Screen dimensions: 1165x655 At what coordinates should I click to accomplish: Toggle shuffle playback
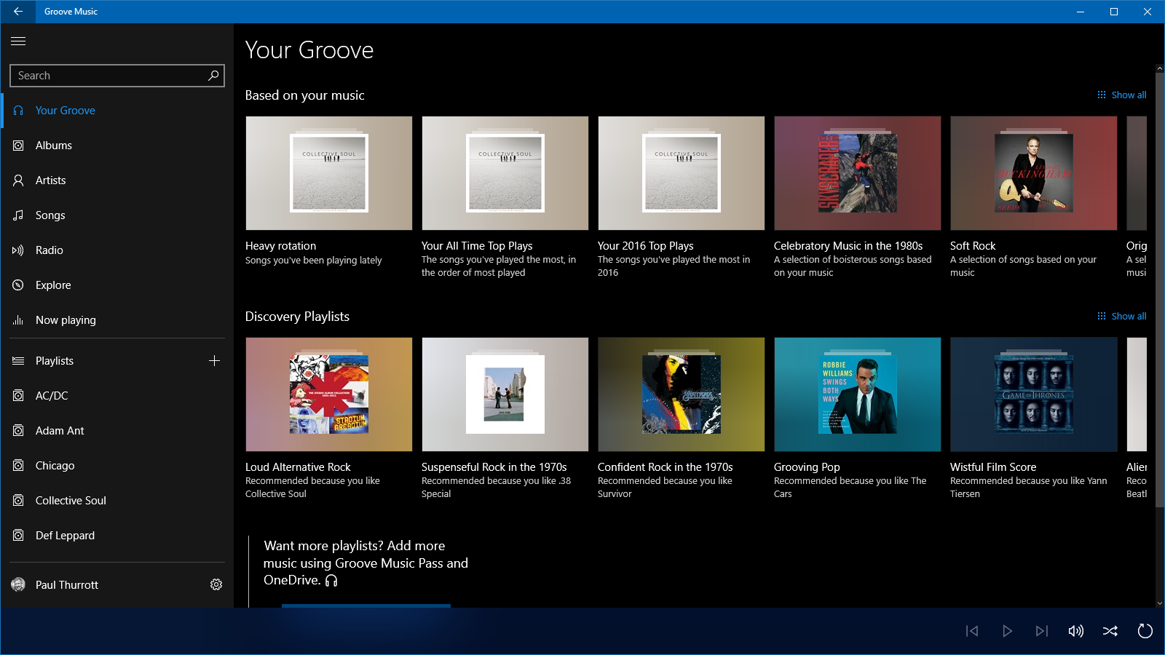tap(1110, 631)
